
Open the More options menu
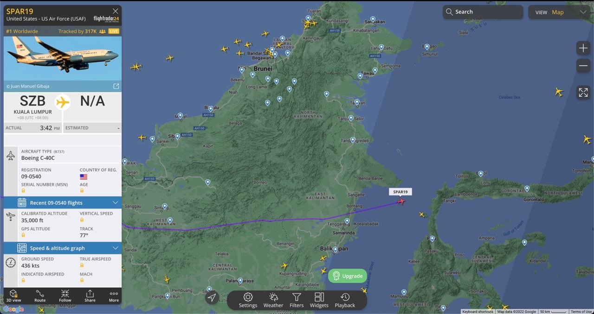(114, 296)
